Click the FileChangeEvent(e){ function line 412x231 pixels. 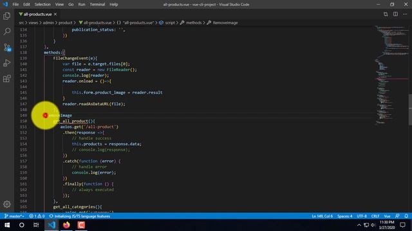click(x=75, y=58)
